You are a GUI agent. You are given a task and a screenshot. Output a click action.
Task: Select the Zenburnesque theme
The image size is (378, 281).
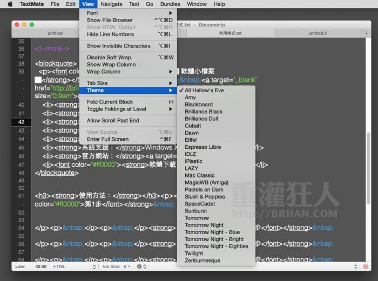coord(216,261)
